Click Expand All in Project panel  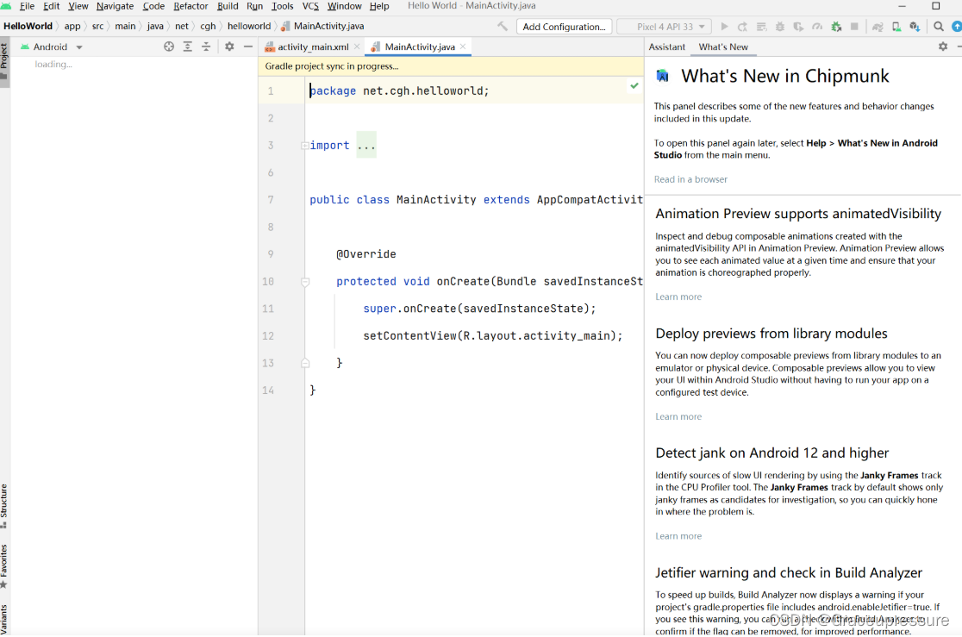tap(188, 47)
